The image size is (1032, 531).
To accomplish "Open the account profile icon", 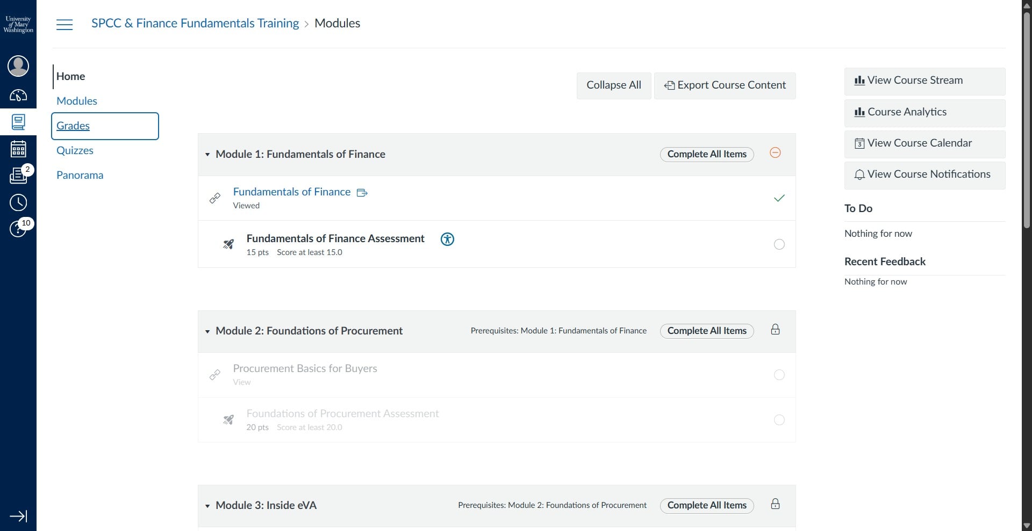I will click(18, 66).
